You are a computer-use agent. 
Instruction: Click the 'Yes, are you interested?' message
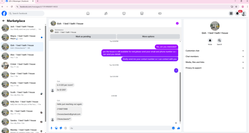[x=166, y=47]
